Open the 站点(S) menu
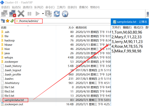 pos(16,7)
